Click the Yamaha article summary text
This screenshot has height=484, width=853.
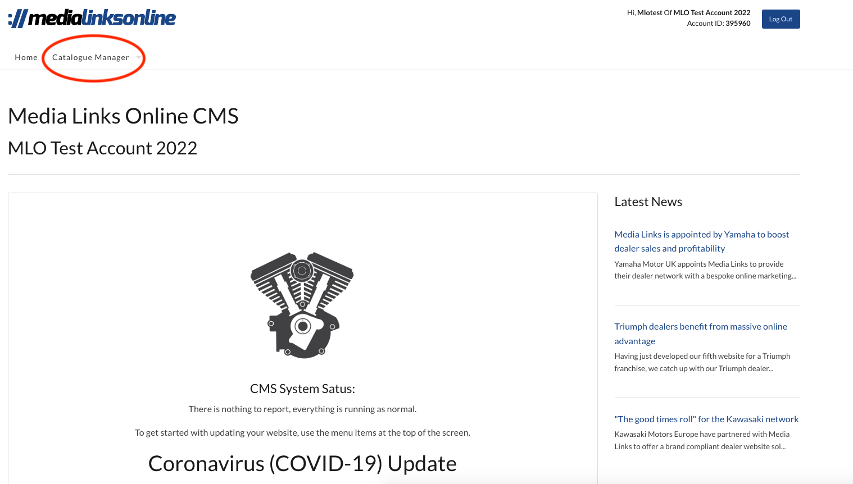pyautogui.click(x=705, y=270)
